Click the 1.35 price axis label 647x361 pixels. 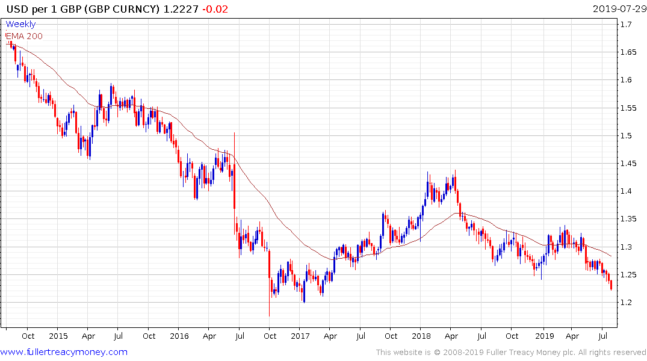tap(628, 218)
